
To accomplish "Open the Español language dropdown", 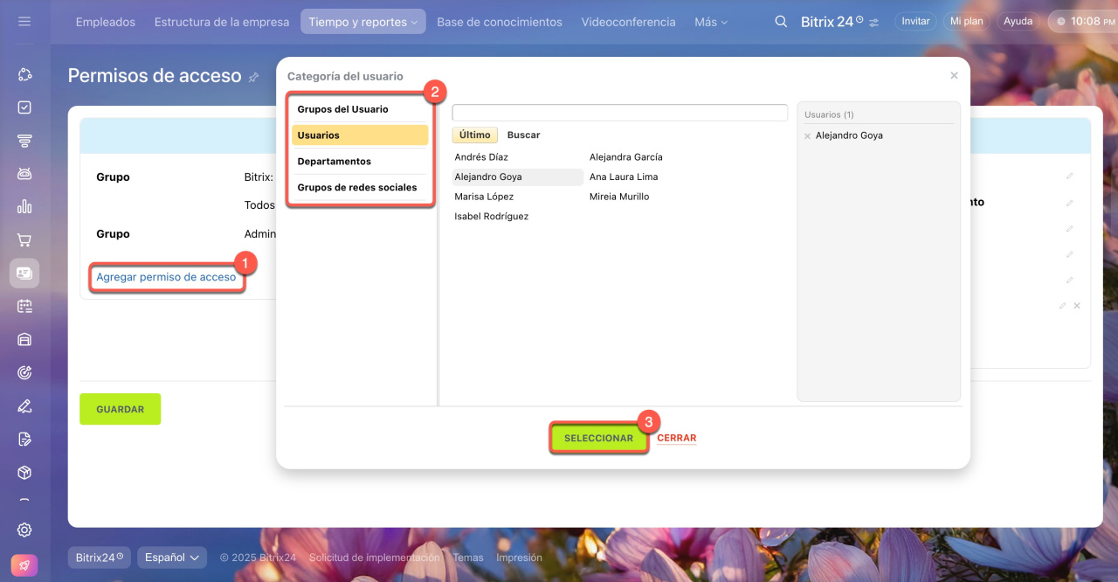I will click(x=172, y=558).
